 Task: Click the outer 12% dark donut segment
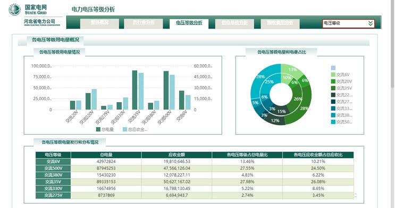pyautogui.click(x=275, y=121)
